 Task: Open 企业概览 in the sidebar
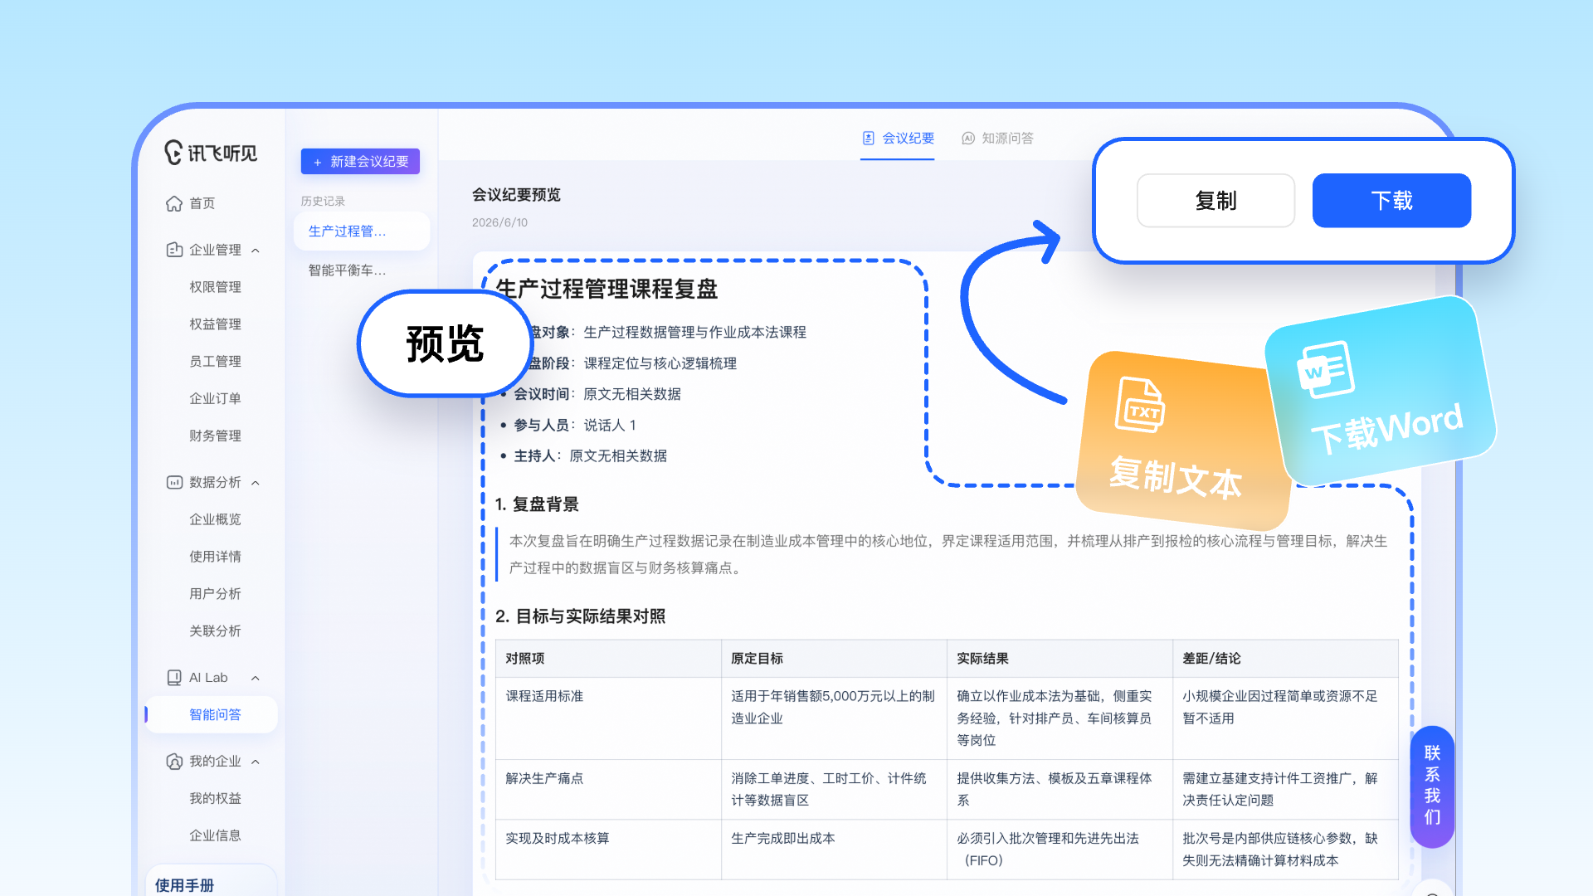pyautogui.click(x=215, y=519)
